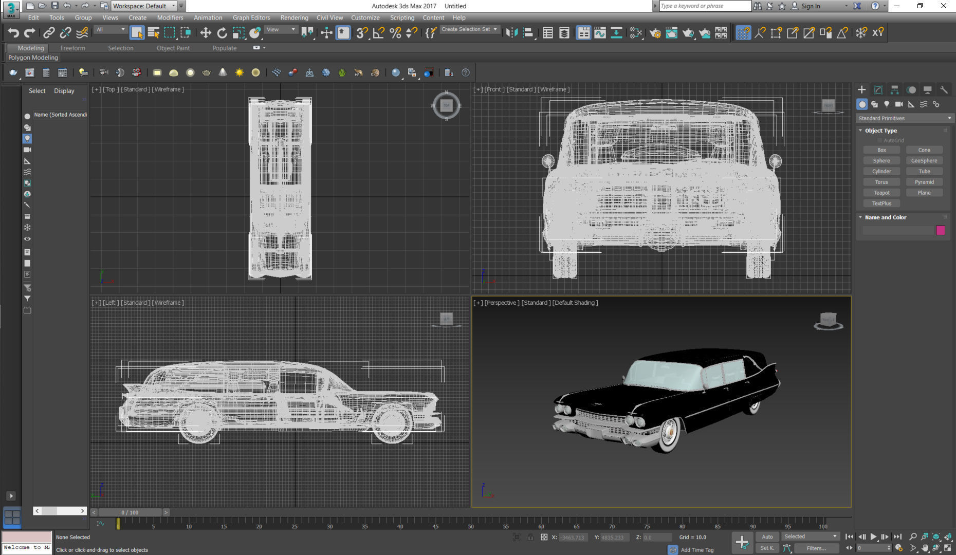The height and width of the screenshot is (555, 956).
Task: Open the Modify command panel tab
Action: pos(878,90)
